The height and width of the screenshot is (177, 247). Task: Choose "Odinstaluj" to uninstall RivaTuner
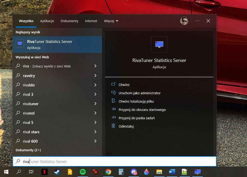pyautogui.click(x=126, y=127)
